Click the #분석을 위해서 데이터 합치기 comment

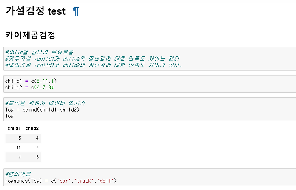click(45, 103)
